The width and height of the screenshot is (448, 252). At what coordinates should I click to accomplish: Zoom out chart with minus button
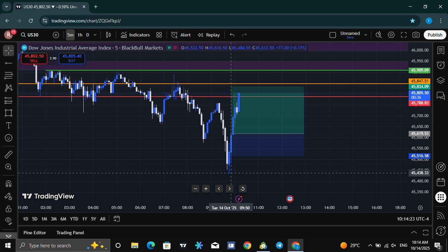pyautogui.click(x=196, y=189)
